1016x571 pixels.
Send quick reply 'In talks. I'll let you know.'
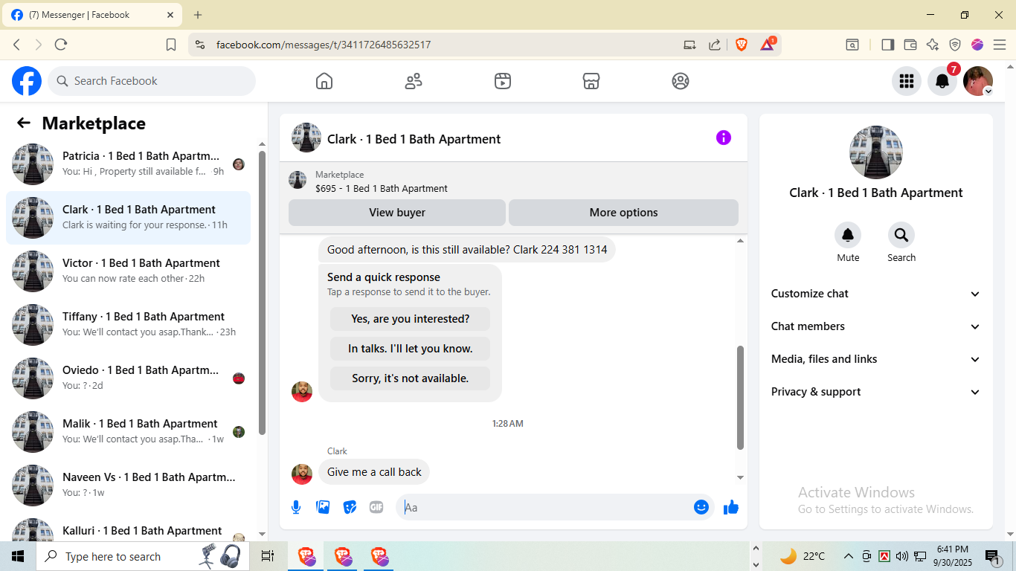411,349
